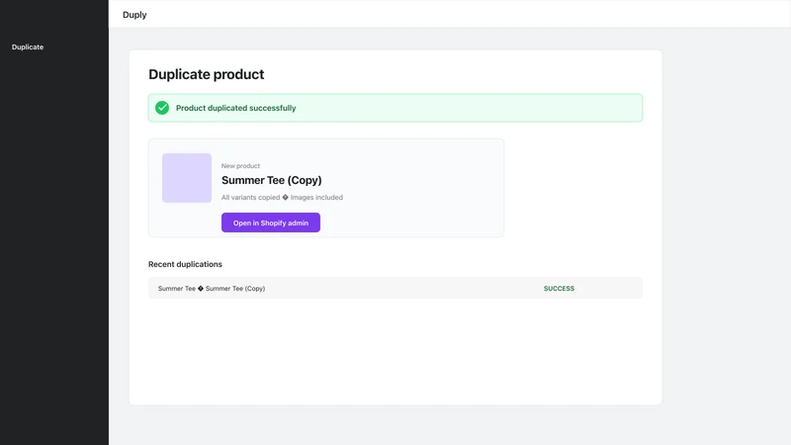Open the Duplicate sidebar item
The image size is (791, 445).
pyautogui.click(x=28, y=46)
